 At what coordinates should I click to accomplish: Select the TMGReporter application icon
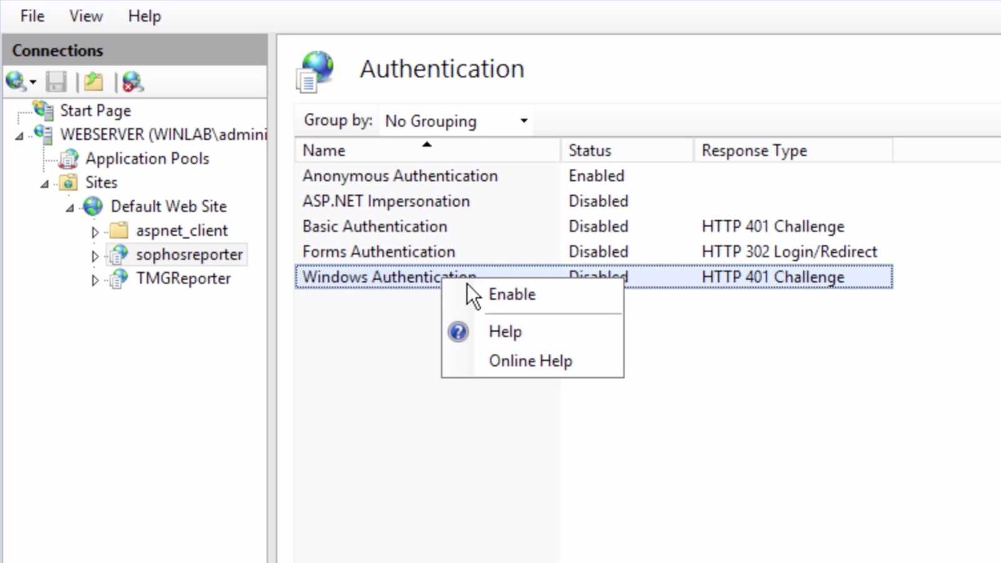click(119, 278)
